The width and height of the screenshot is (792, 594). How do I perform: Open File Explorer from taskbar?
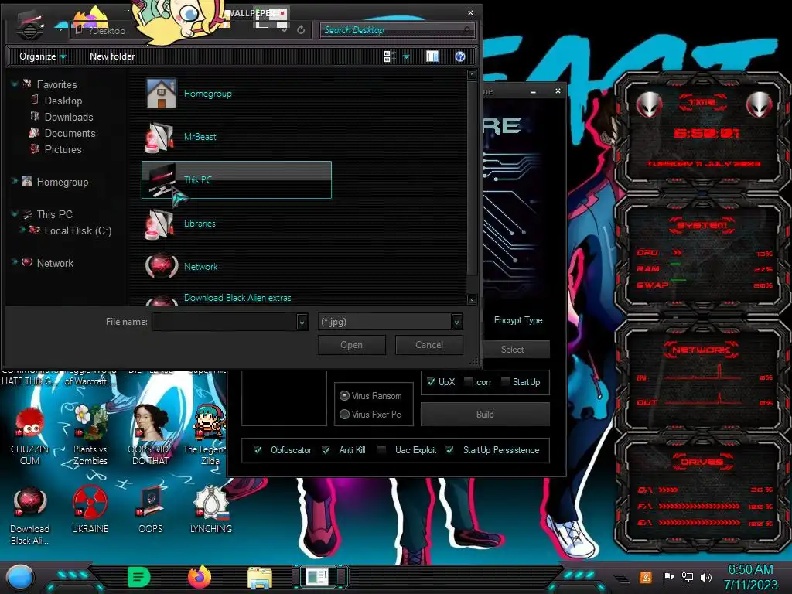pos(260,578)
